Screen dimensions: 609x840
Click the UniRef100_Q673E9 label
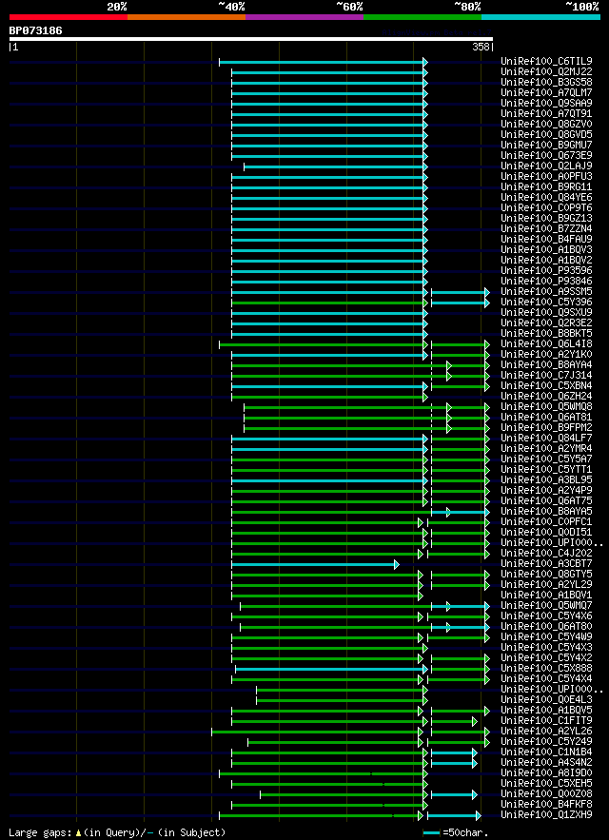coord(546,156)
